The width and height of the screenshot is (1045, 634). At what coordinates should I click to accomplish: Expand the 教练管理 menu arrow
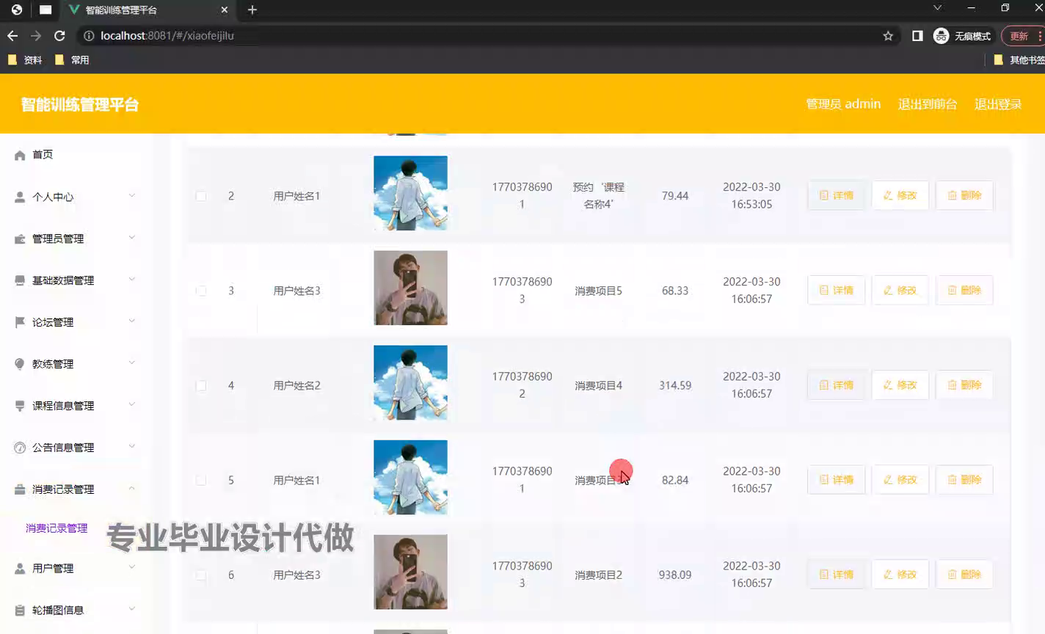(x=132, y=362)
